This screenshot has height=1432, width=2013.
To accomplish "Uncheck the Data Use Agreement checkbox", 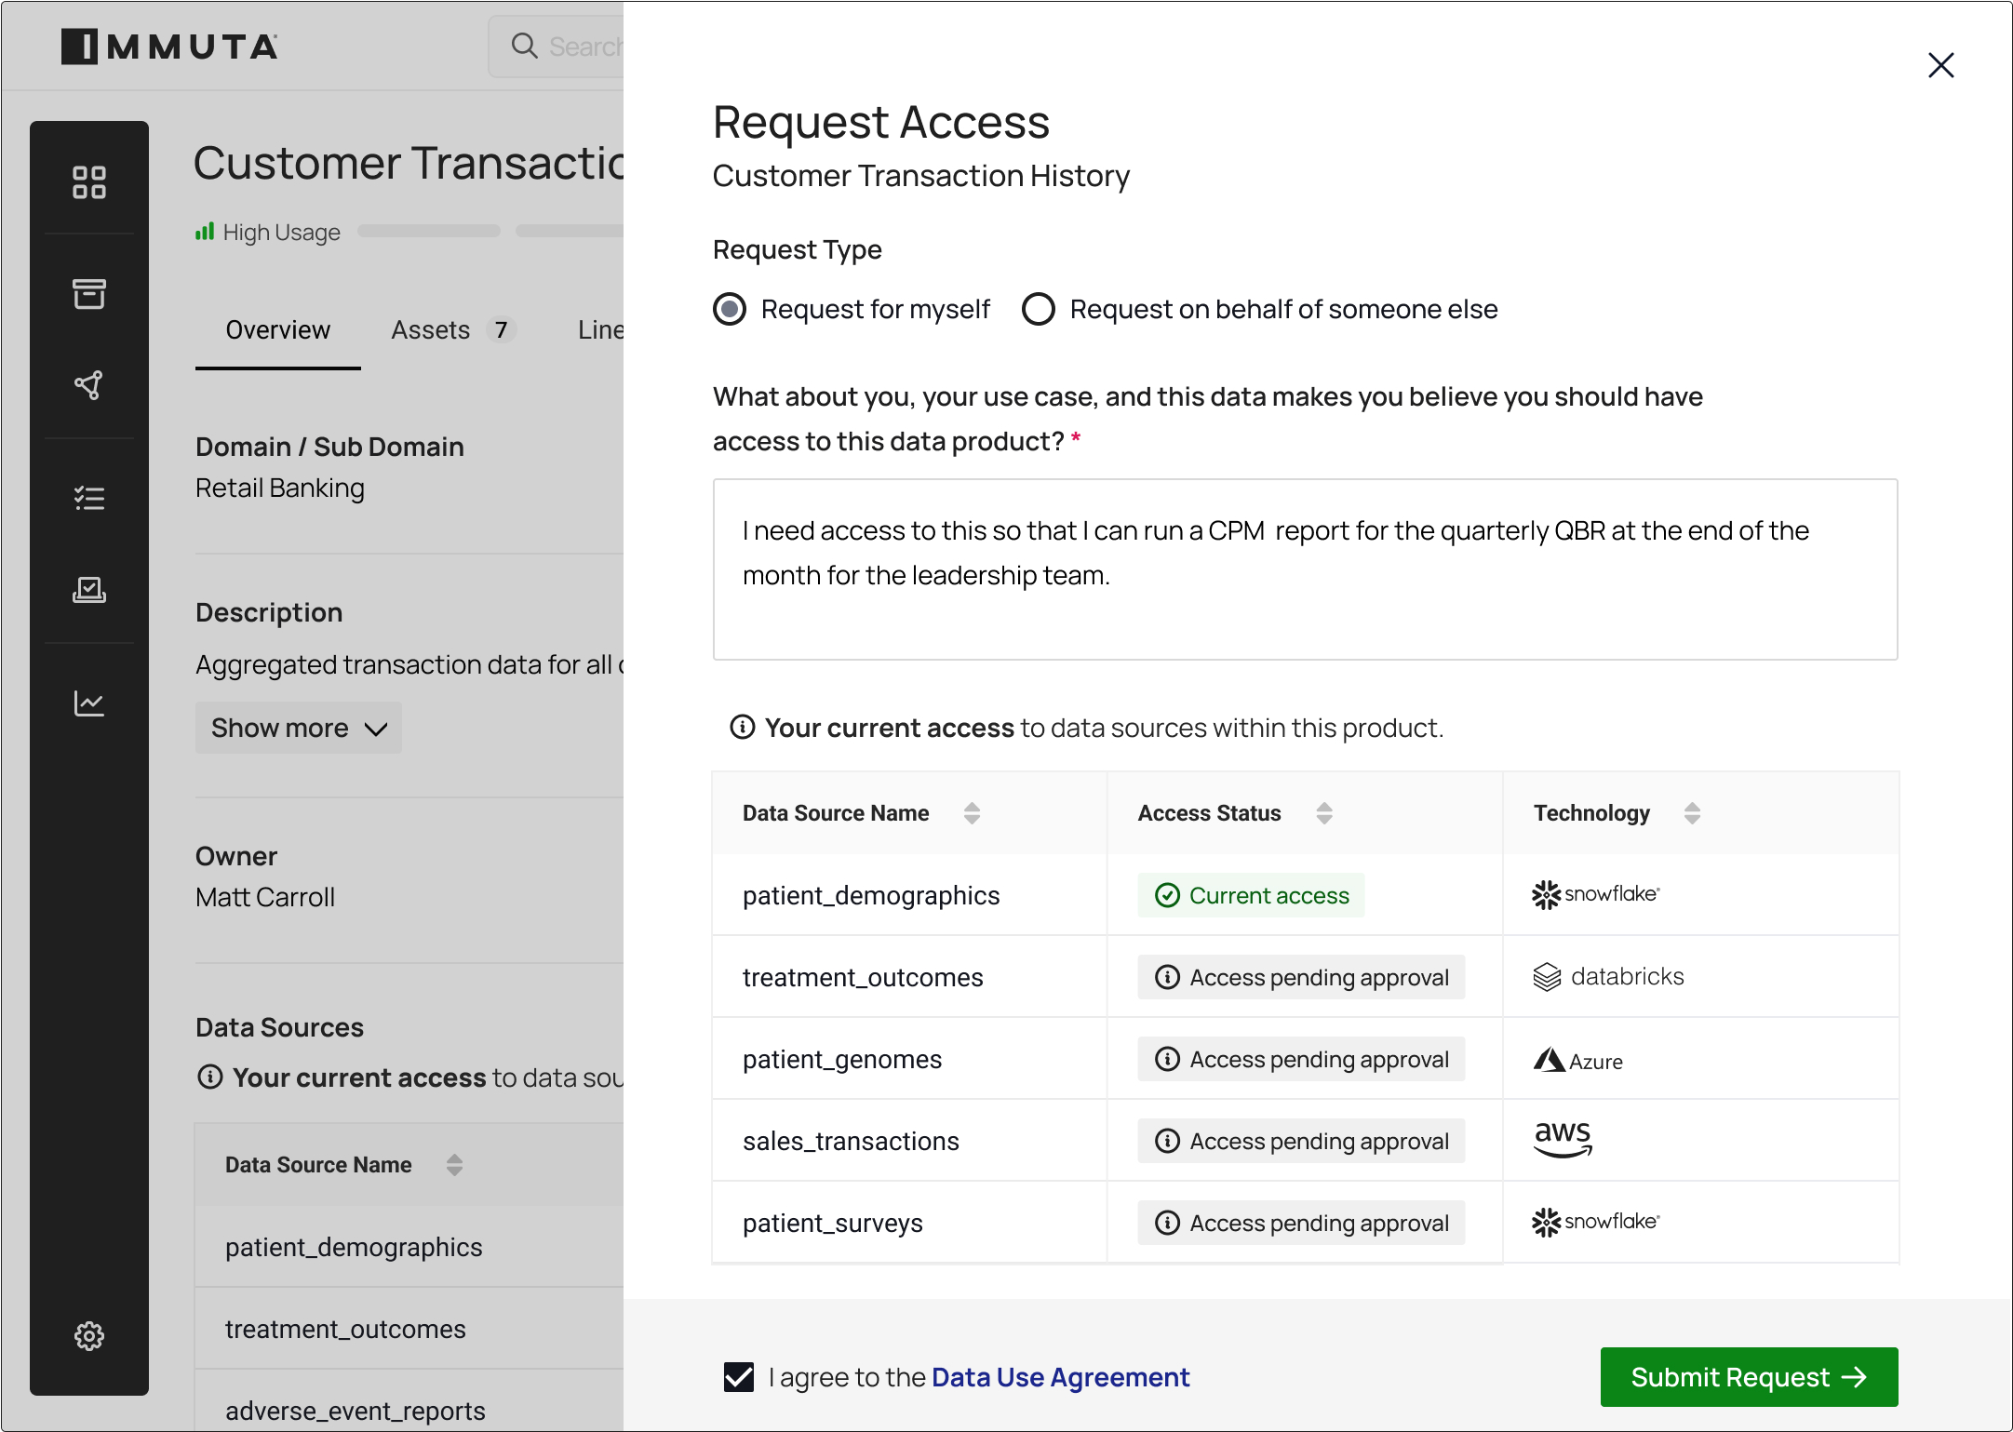I will click(x=739, y=1377).
